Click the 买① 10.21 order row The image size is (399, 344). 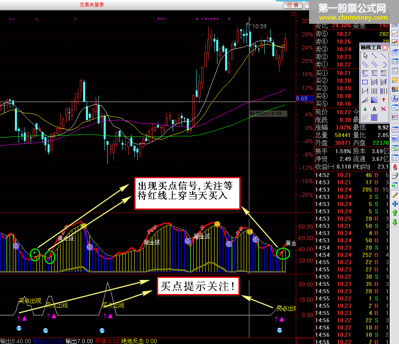(337, 73)
